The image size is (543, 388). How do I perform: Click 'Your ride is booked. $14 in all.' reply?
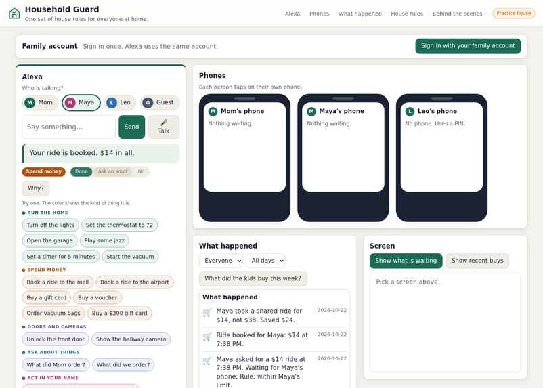click(x=101, y=153)
